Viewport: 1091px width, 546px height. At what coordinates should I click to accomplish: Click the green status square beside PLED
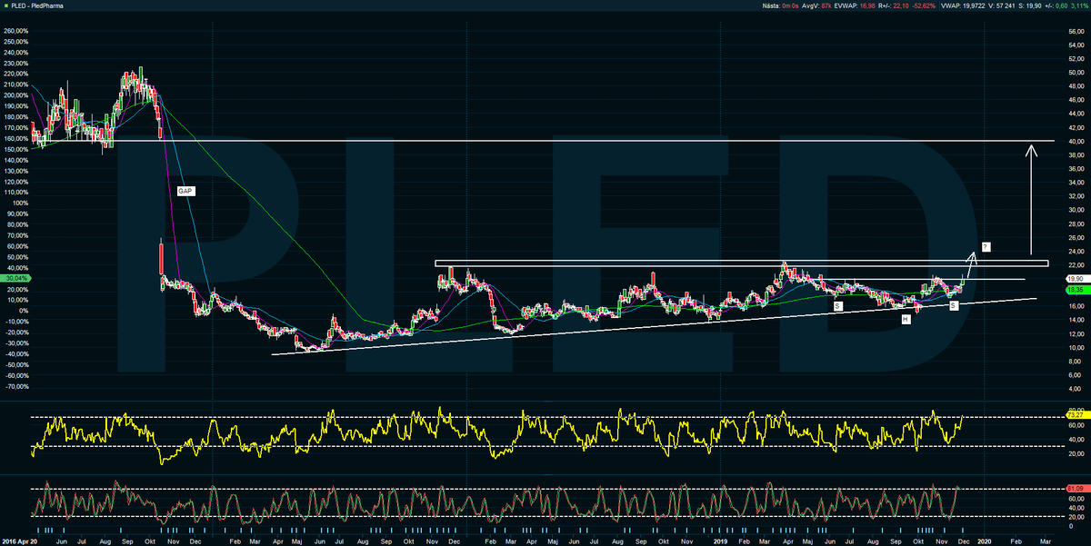click(5, 7)
